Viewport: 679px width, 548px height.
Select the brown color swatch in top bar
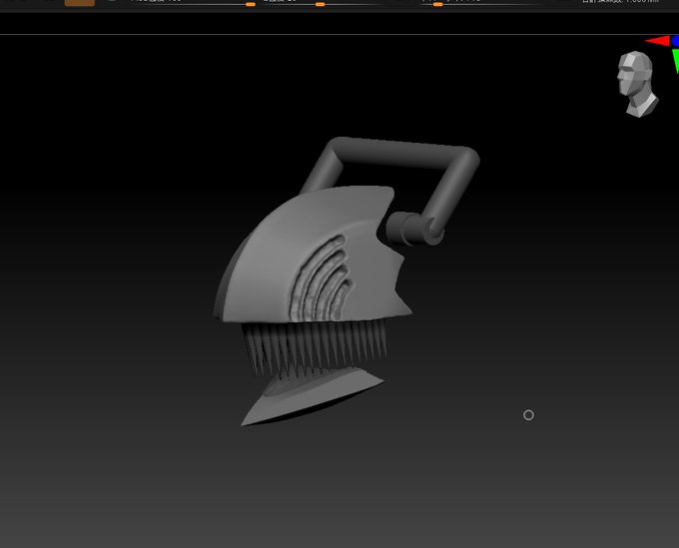pos(80,3)
